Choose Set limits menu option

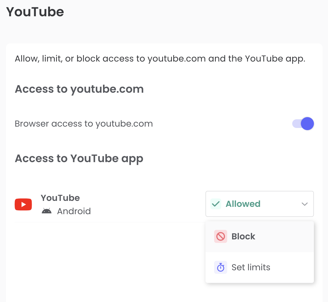coord(260,267)
